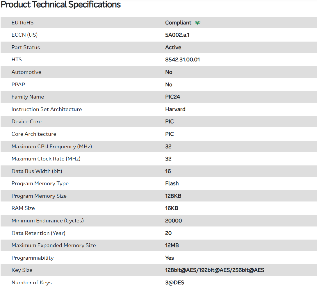Select the EU RoHS label
Image resolution: width=317 pixels, height=289 pixels.
(x=22, y=23)
